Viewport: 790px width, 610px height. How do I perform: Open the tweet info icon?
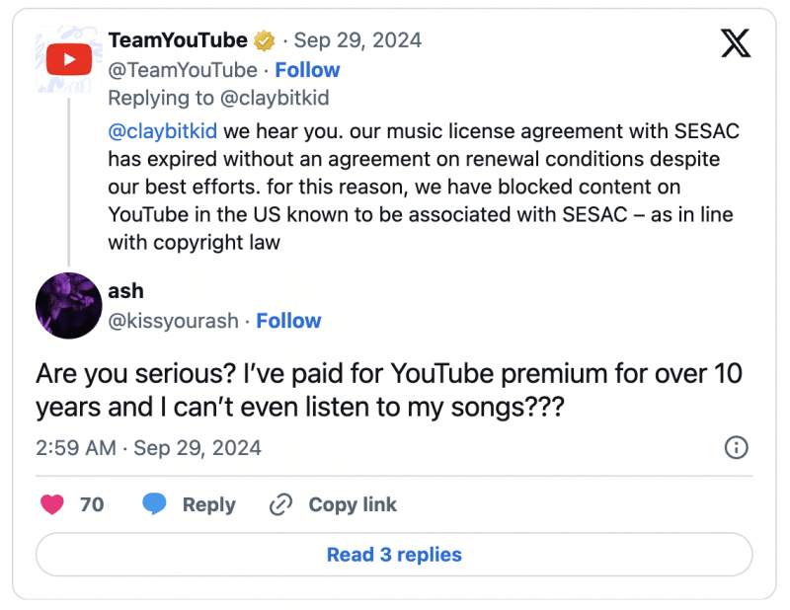[x=736, y=447]
